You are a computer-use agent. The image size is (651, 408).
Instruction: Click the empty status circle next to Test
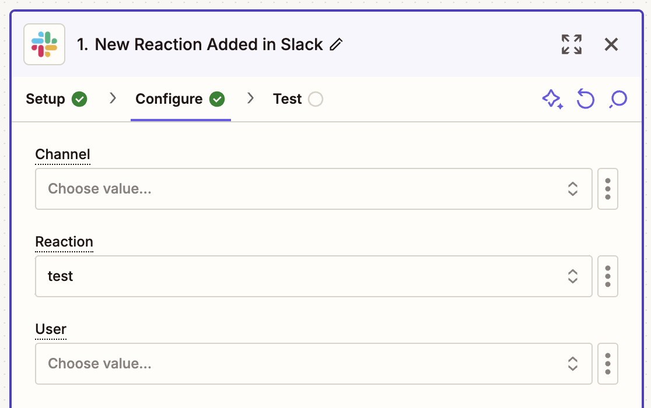316,99
